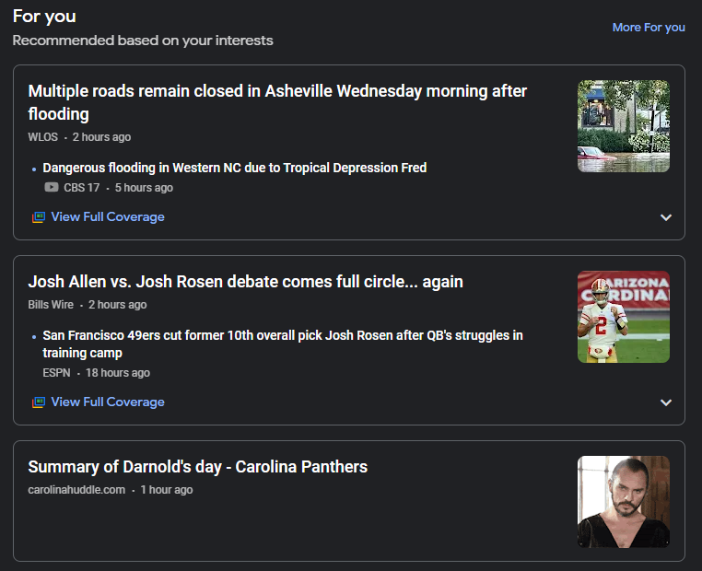The image size is (702, 571).
Task: Click the YouTube video icon beside CBS 17
Action: [52, 188]
